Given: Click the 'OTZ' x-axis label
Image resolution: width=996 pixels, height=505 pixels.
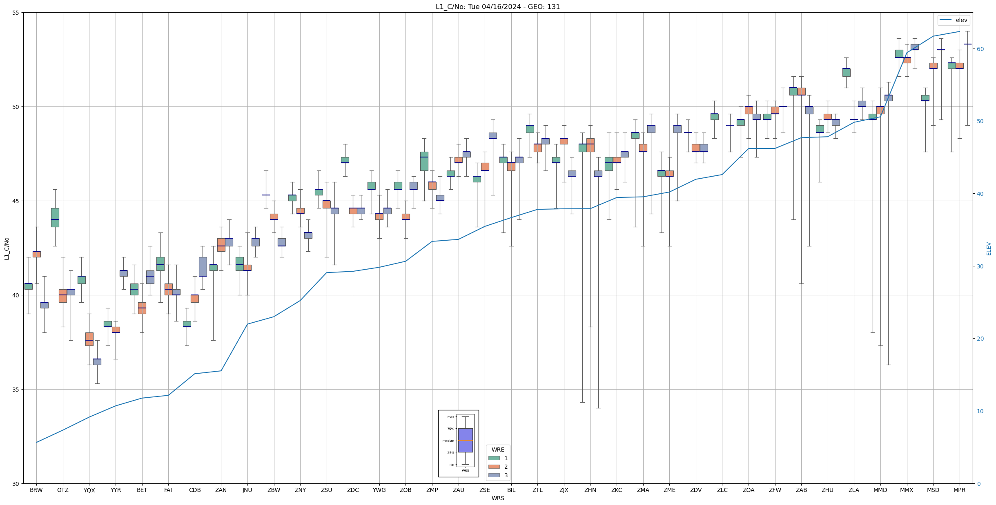Looking at the screenshot, I should coord(63,490).
